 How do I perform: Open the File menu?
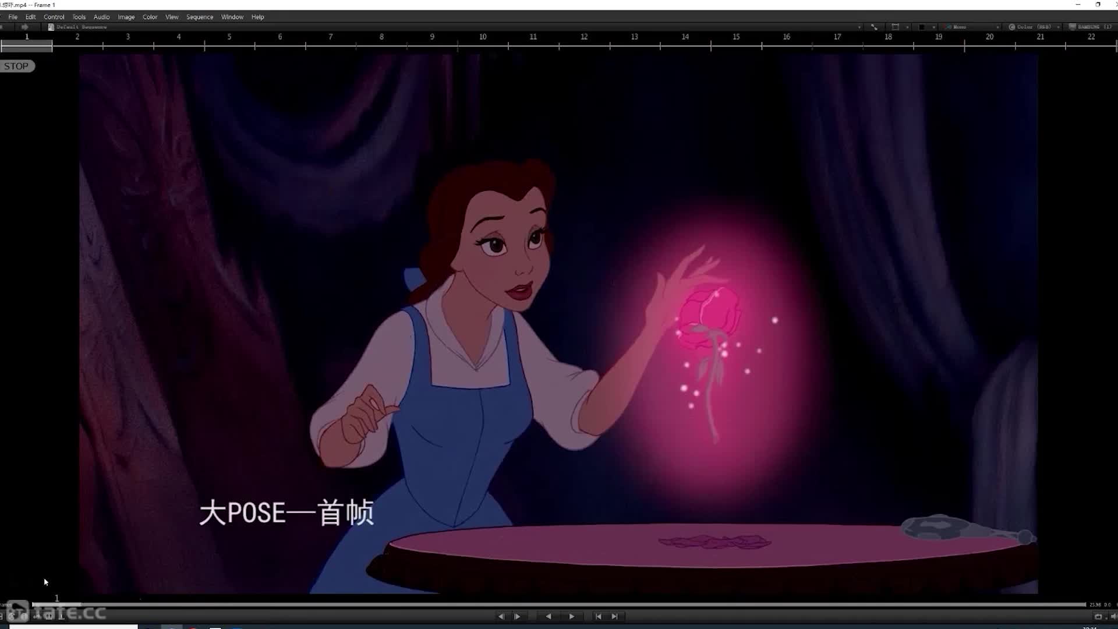[13, 17]
